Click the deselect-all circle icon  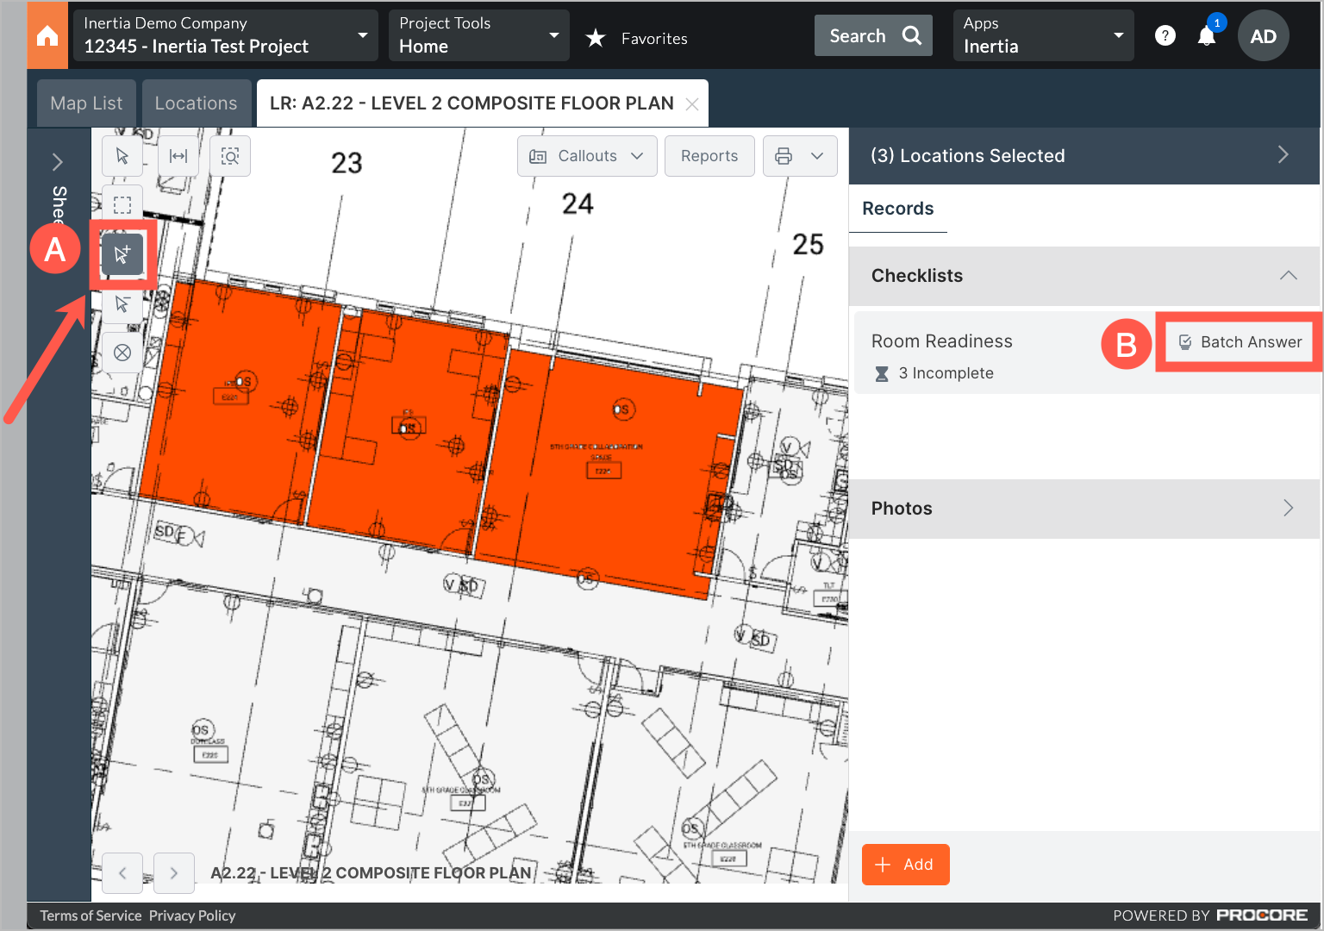click(122, 352)
